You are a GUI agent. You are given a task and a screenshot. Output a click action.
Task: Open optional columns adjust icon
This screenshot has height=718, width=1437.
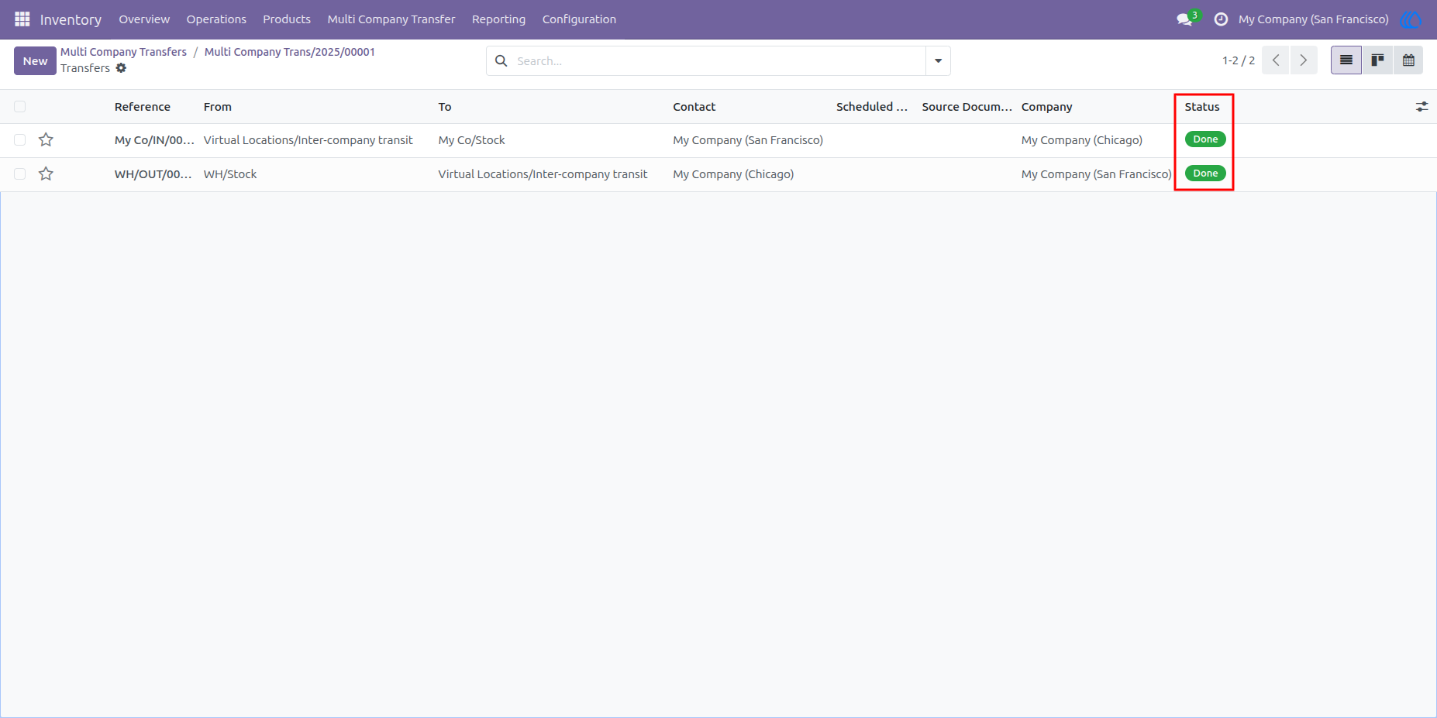[1421, 107]
